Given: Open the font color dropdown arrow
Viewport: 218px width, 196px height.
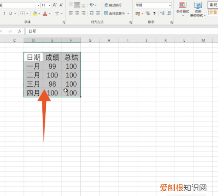Looking at the screenshot, I should [x=50, y=14].
